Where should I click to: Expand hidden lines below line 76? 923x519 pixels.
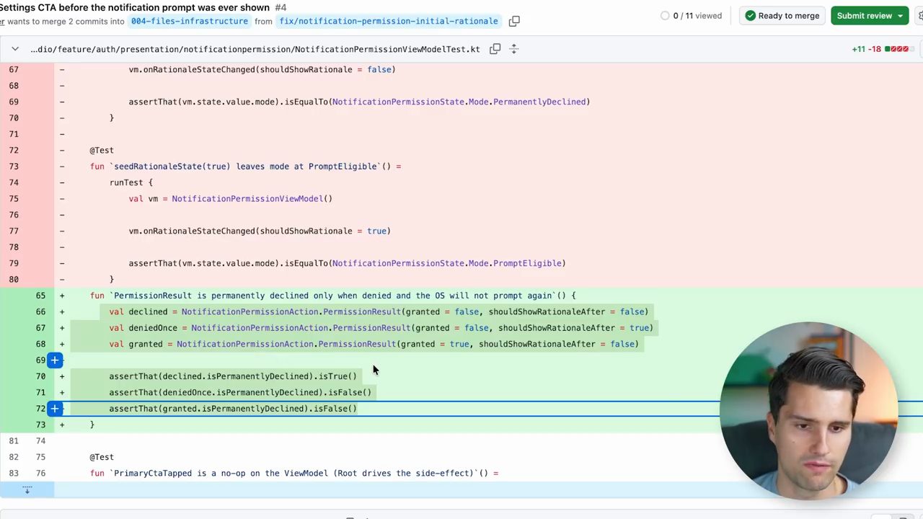(27, 490)
